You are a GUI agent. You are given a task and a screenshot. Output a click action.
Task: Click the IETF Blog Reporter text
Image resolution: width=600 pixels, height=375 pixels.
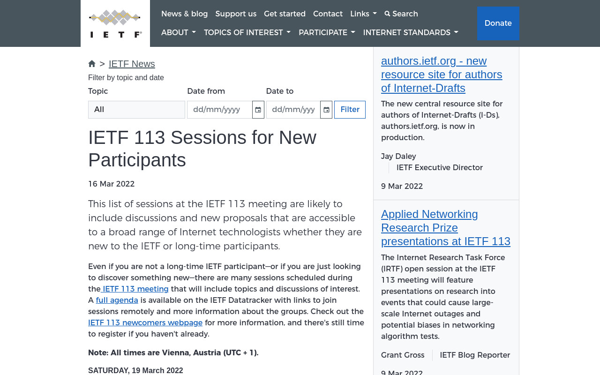point(475,355)
